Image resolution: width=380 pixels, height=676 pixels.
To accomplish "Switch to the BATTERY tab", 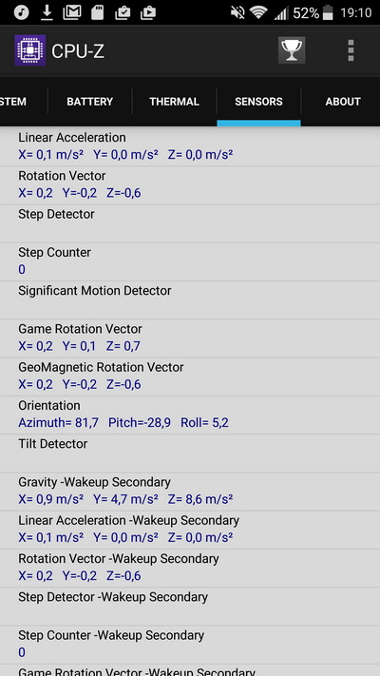I will point(89,102).
